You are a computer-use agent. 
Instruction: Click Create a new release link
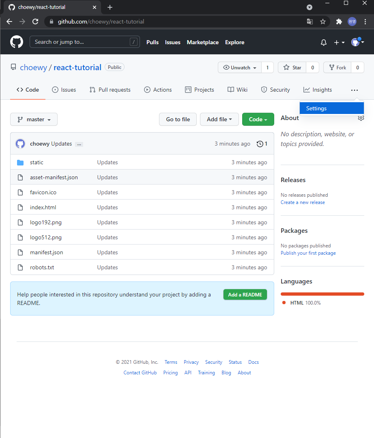pos(303,202)
